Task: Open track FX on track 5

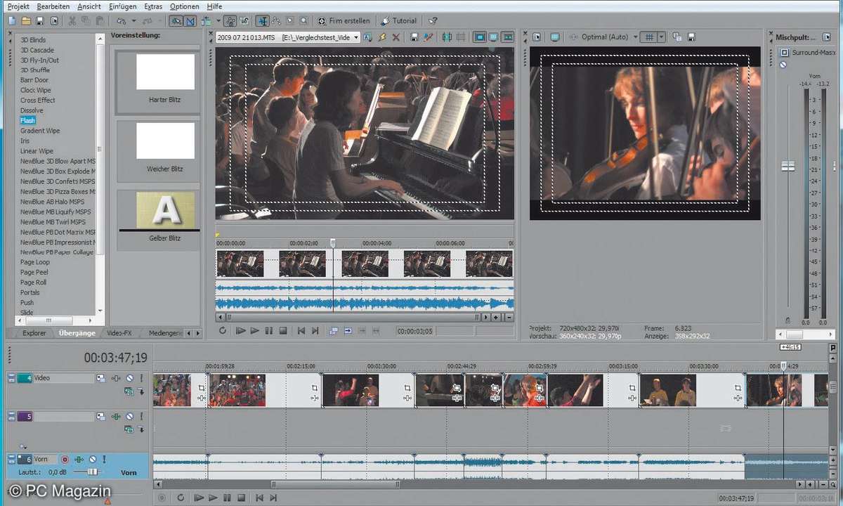Action: 116,417
